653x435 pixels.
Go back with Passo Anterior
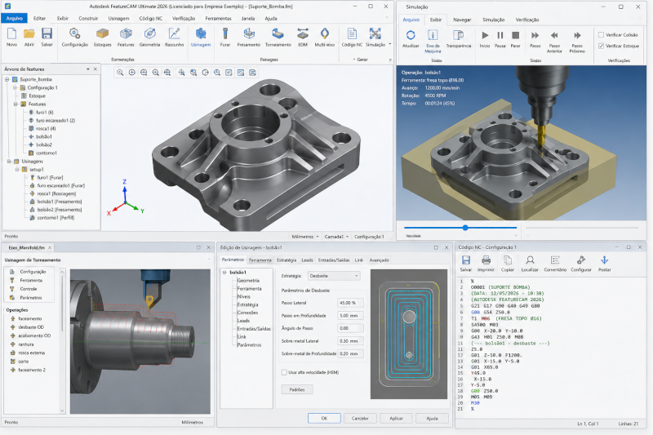(x=554, y=35)
